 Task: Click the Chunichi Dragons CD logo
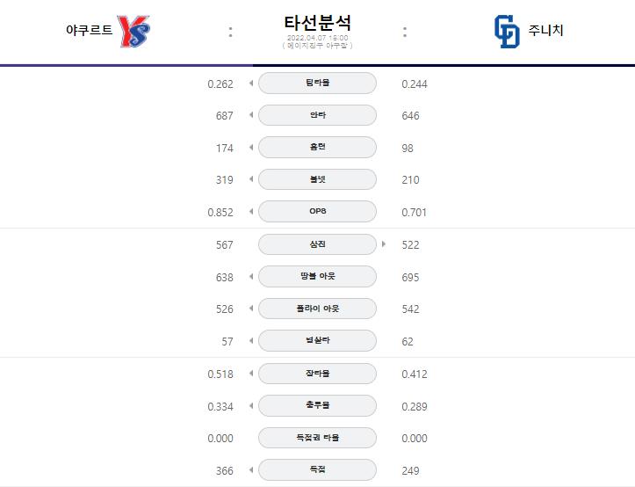[507, 32]
